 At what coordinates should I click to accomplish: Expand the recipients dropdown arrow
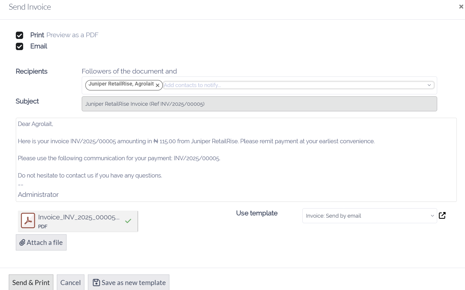(429, 85)
